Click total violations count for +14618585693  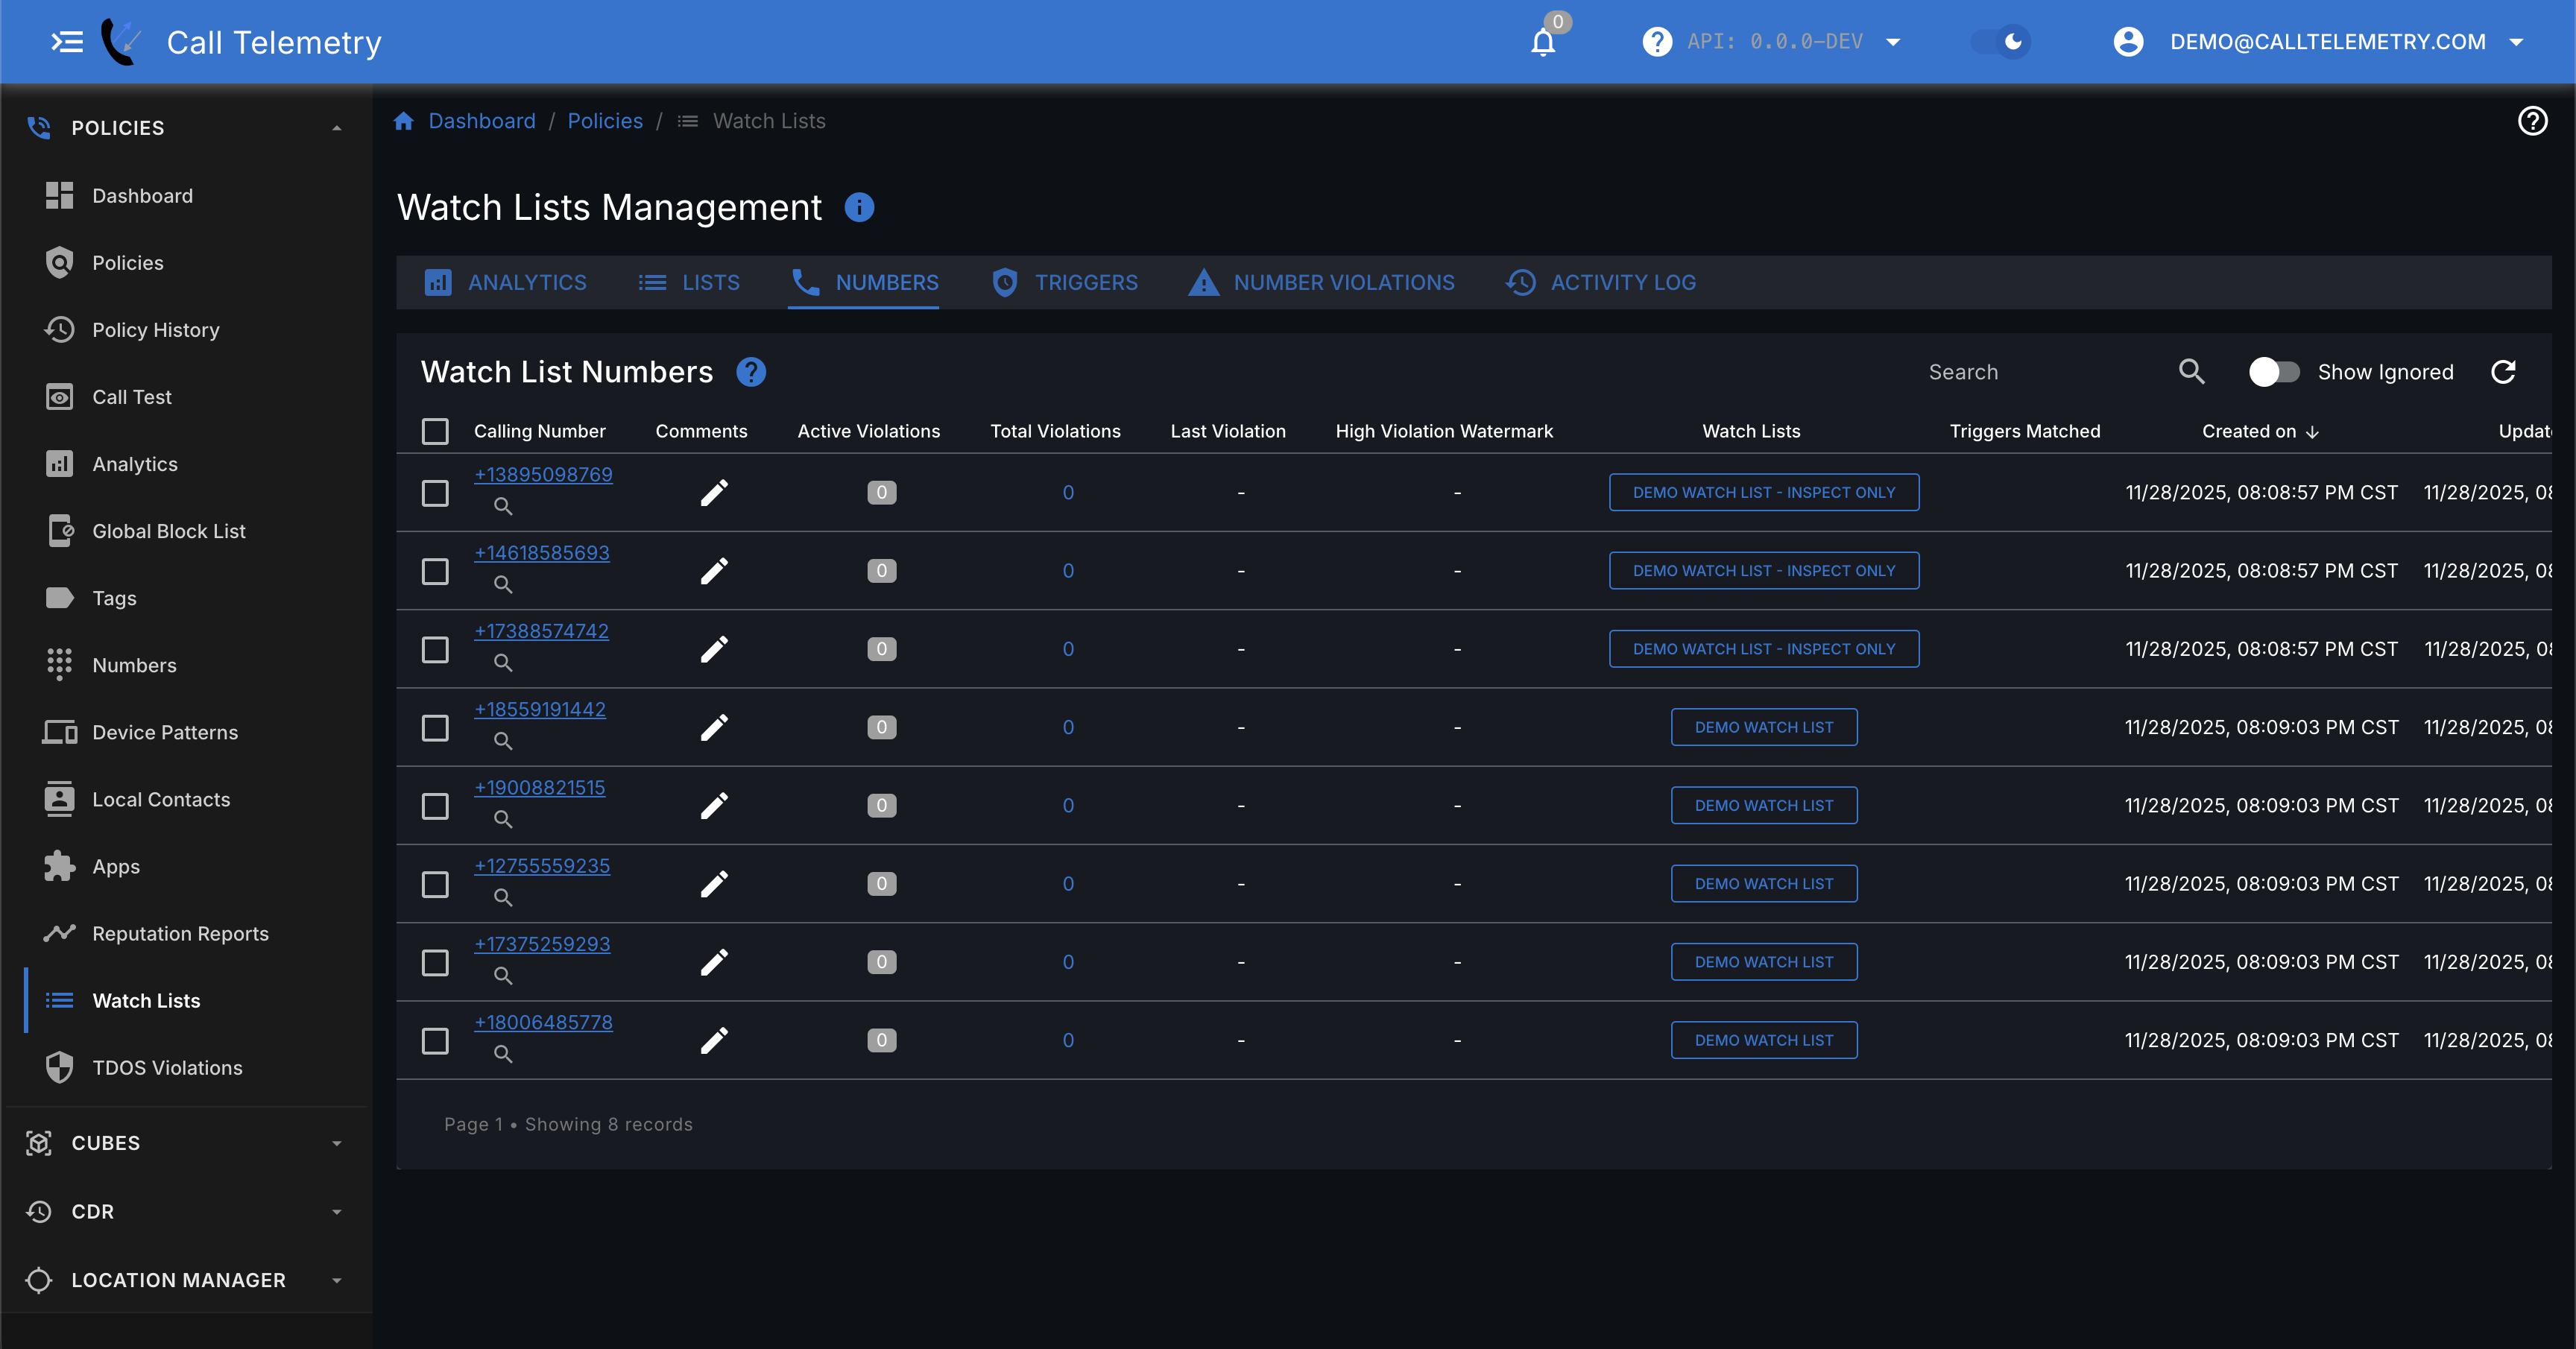[1068, 571]
